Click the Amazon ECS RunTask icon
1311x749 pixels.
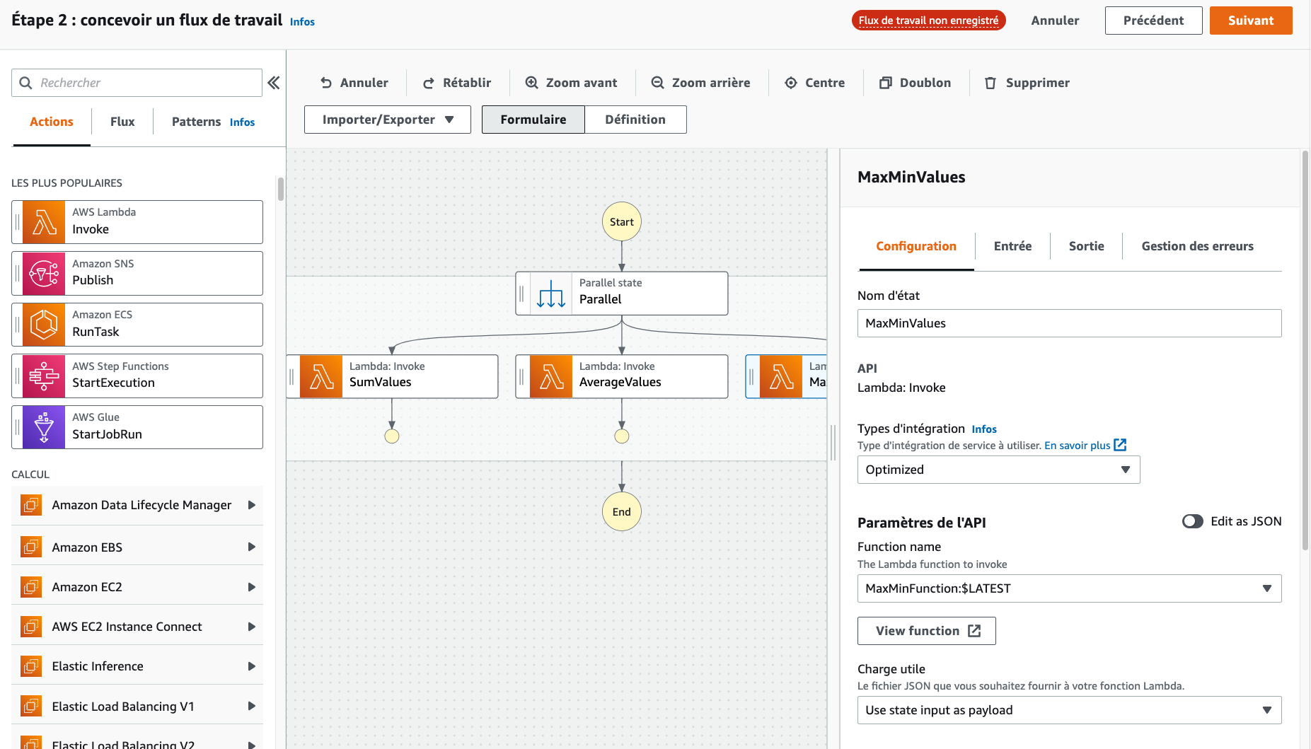point(44,325)
